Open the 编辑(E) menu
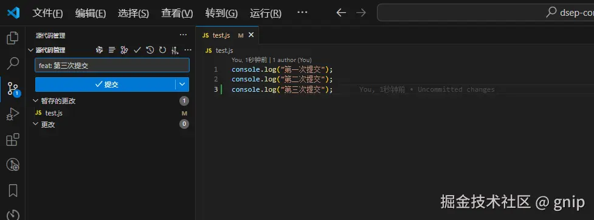The image size is (594, 220). coord(91,13)
